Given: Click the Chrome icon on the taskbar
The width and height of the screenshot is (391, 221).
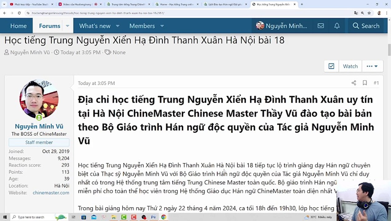Looking at the screenshot, I should (x=164, y=217).
